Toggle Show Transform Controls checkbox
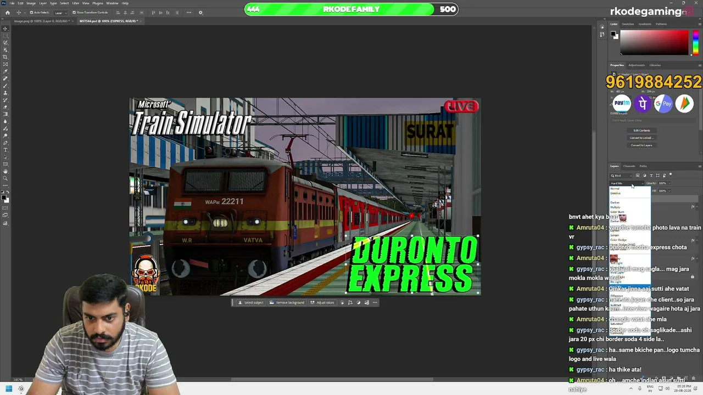The image size is (703, 395). [74, 13]
